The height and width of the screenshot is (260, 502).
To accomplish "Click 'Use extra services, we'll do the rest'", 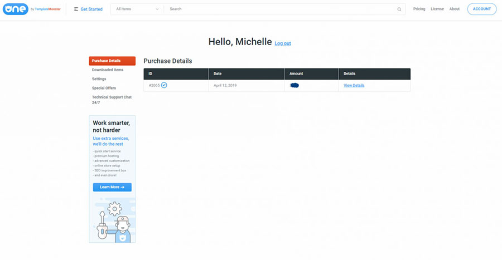I will [x=111, y=141].
